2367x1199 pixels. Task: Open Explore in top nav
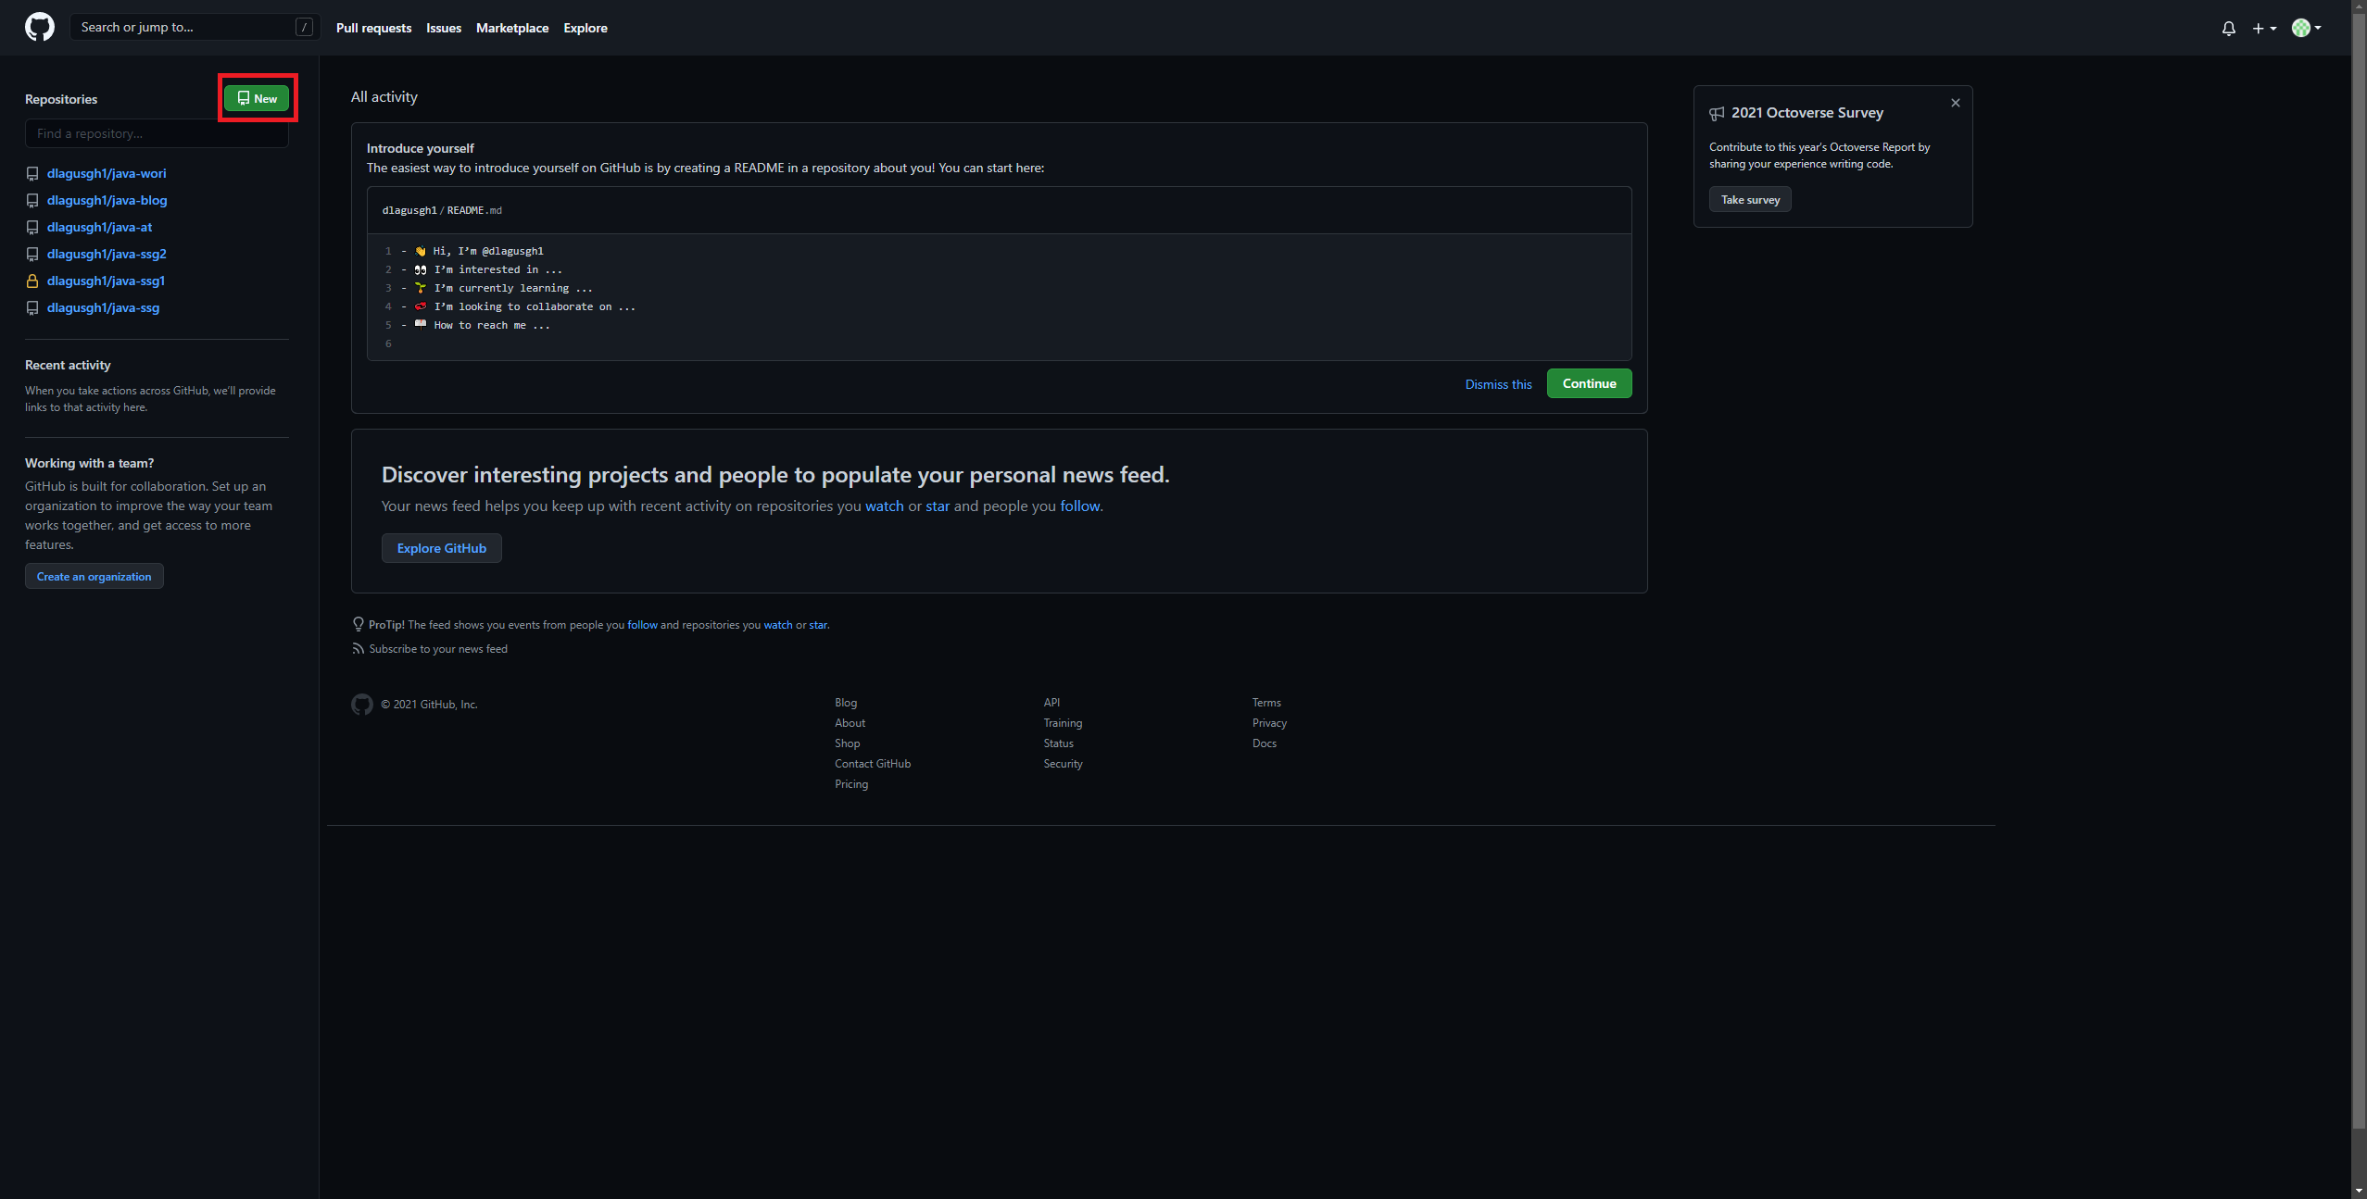(x=585, y=28)
